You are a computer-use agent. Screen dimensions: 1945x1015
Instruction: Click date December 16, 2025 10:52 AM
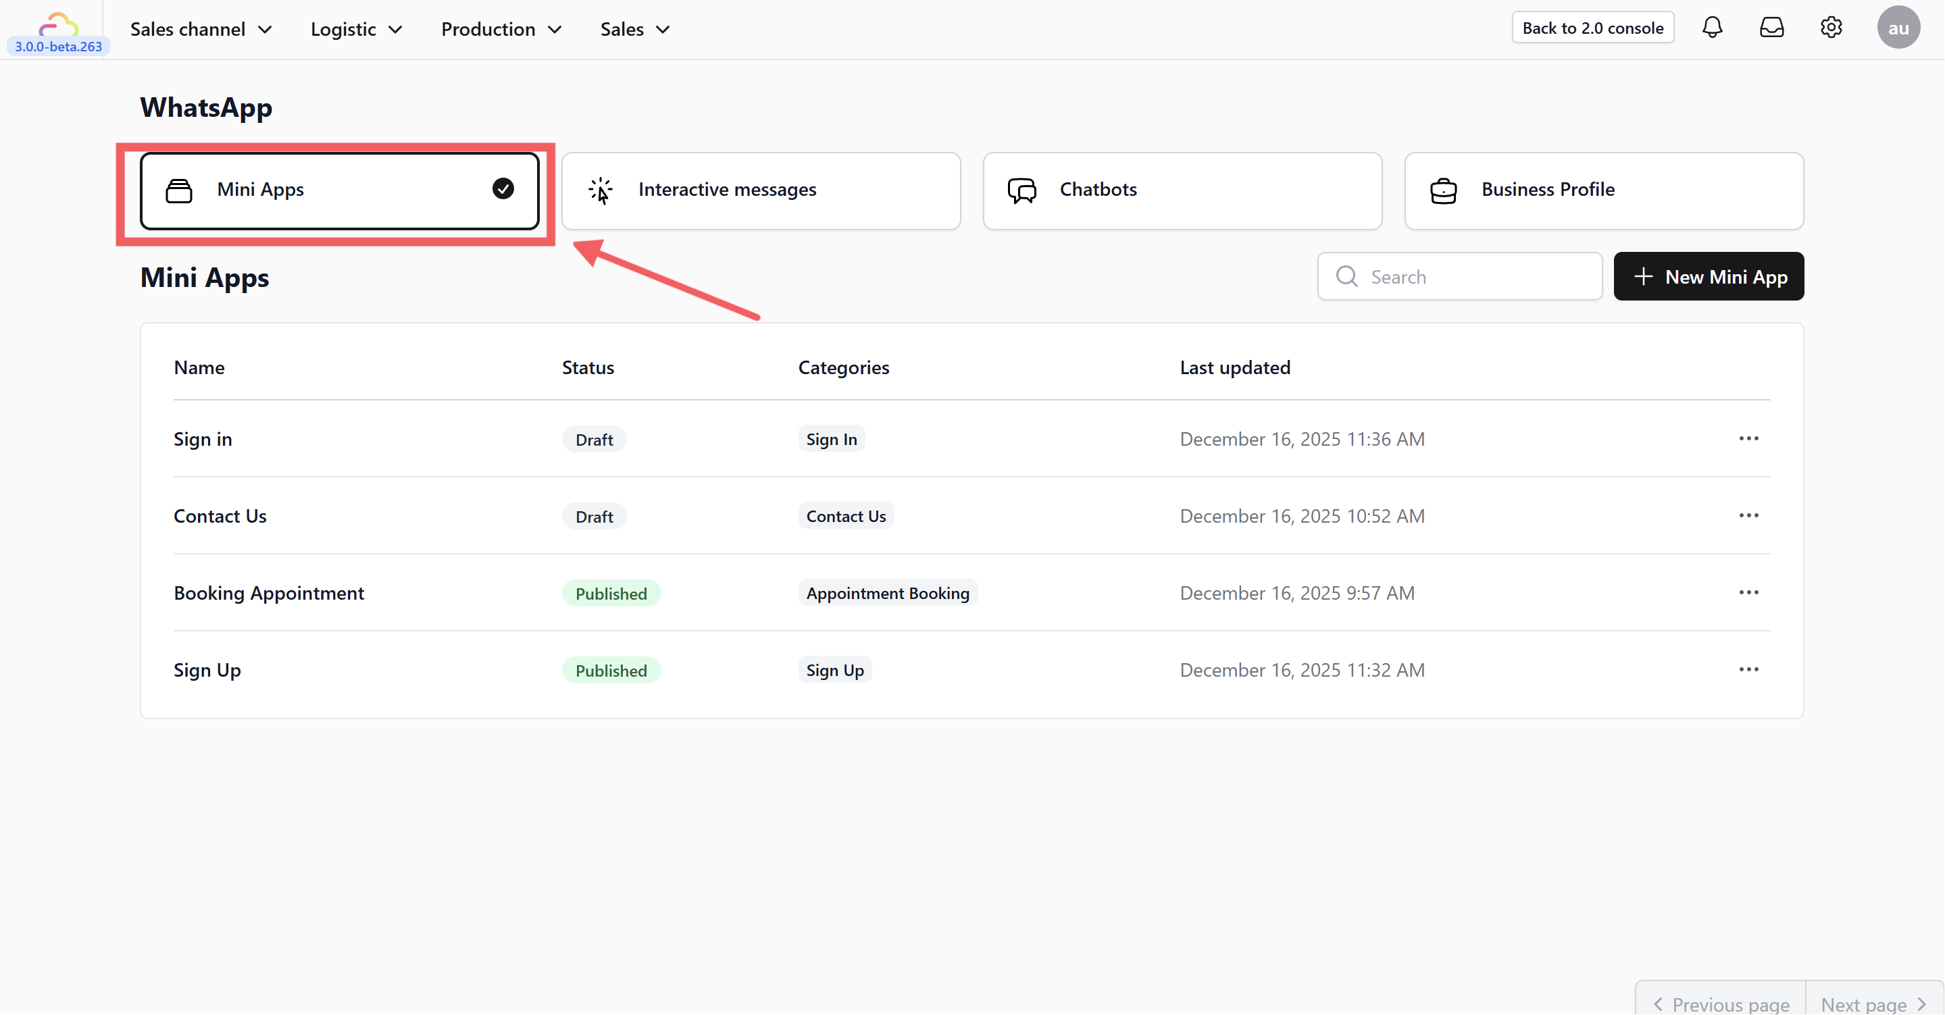point(1303,516)
